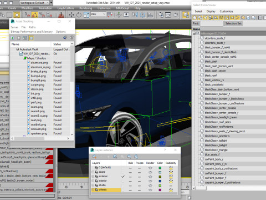Toggle Display Helpers filter in Select From Scene
Image resolution: width=266 pixels, height=200 pixels.
(x=216, y=18)
